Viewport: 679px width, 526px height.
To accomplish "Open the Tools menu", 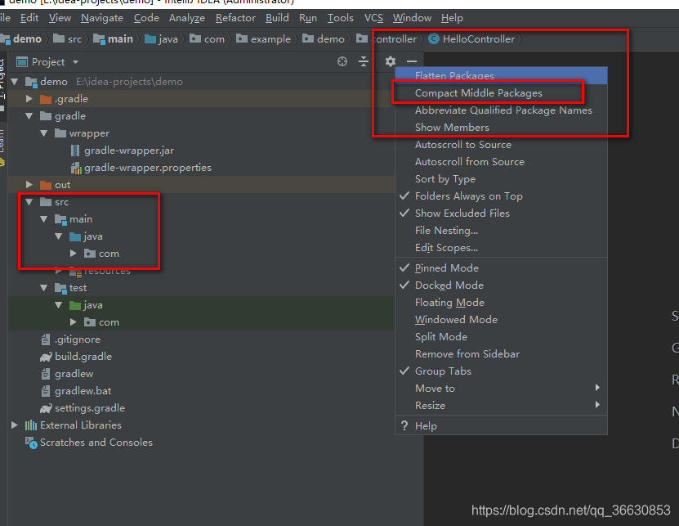I will coord(341,18).
